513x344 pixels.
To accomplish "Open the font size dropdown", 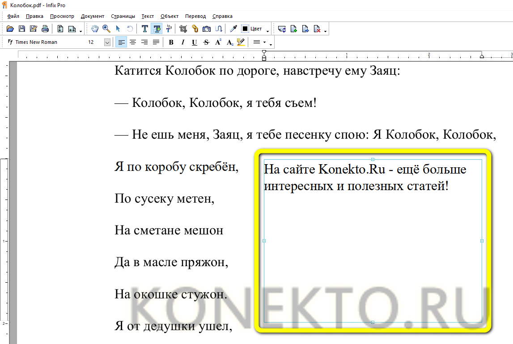I will point(107,42).
